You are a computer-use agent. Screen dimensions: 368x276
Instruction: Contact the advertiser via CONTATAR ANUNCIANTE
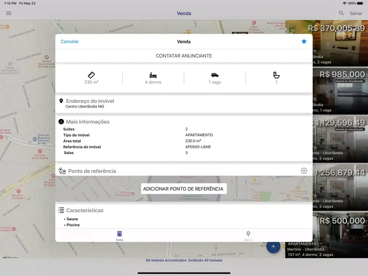tap(184, 56)
